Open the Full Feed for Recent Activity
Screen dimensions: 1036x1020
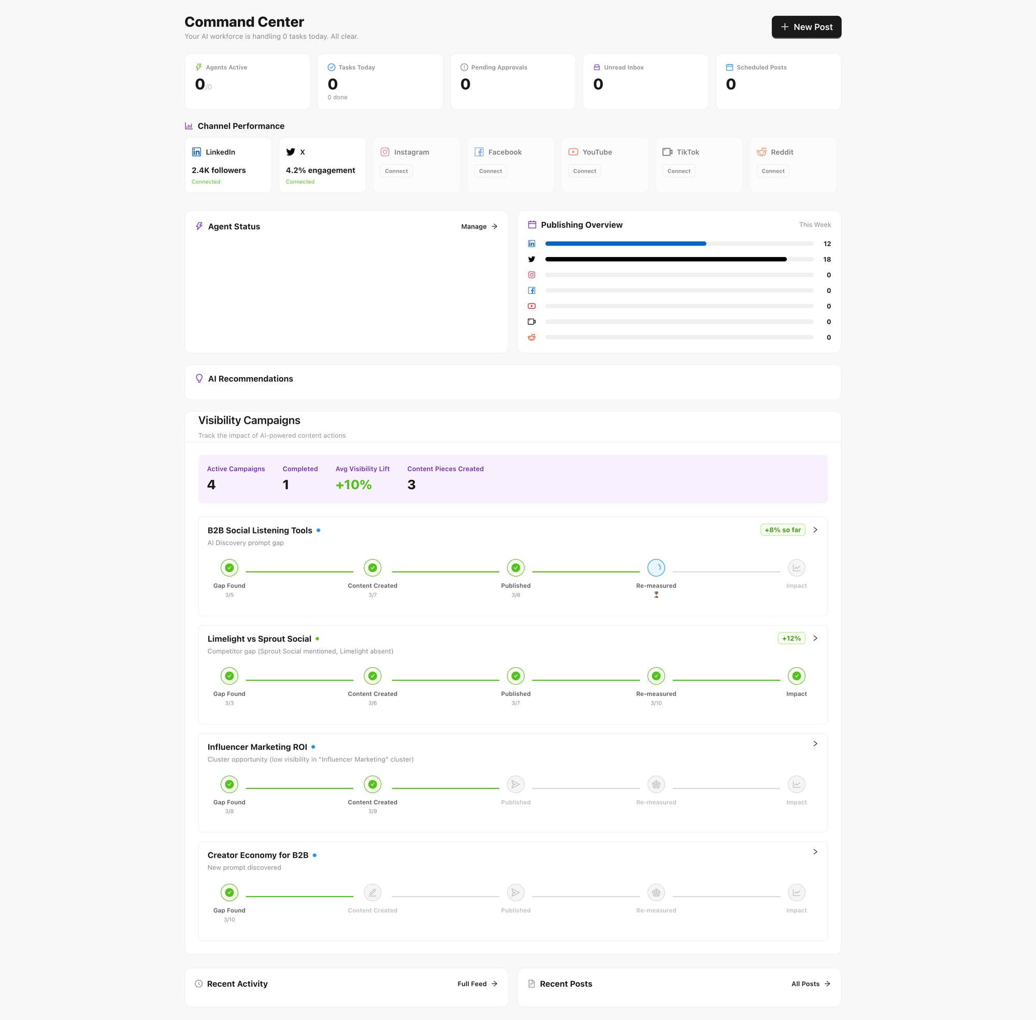click(x=476, y=984)
